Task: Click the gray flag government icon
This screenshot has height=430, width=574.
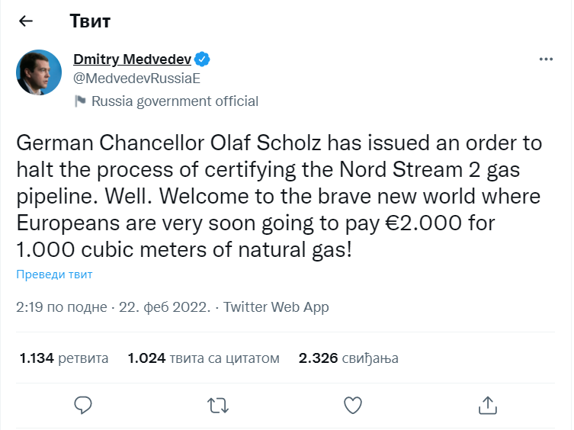Action: 80,101
